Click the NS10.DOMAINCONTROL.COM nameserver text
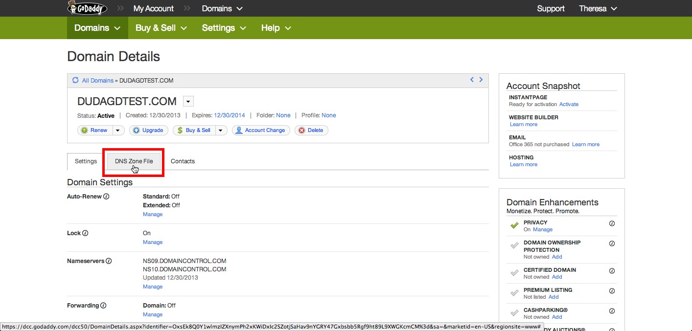Viewport: 692px width, 331px height. point(185,269)
